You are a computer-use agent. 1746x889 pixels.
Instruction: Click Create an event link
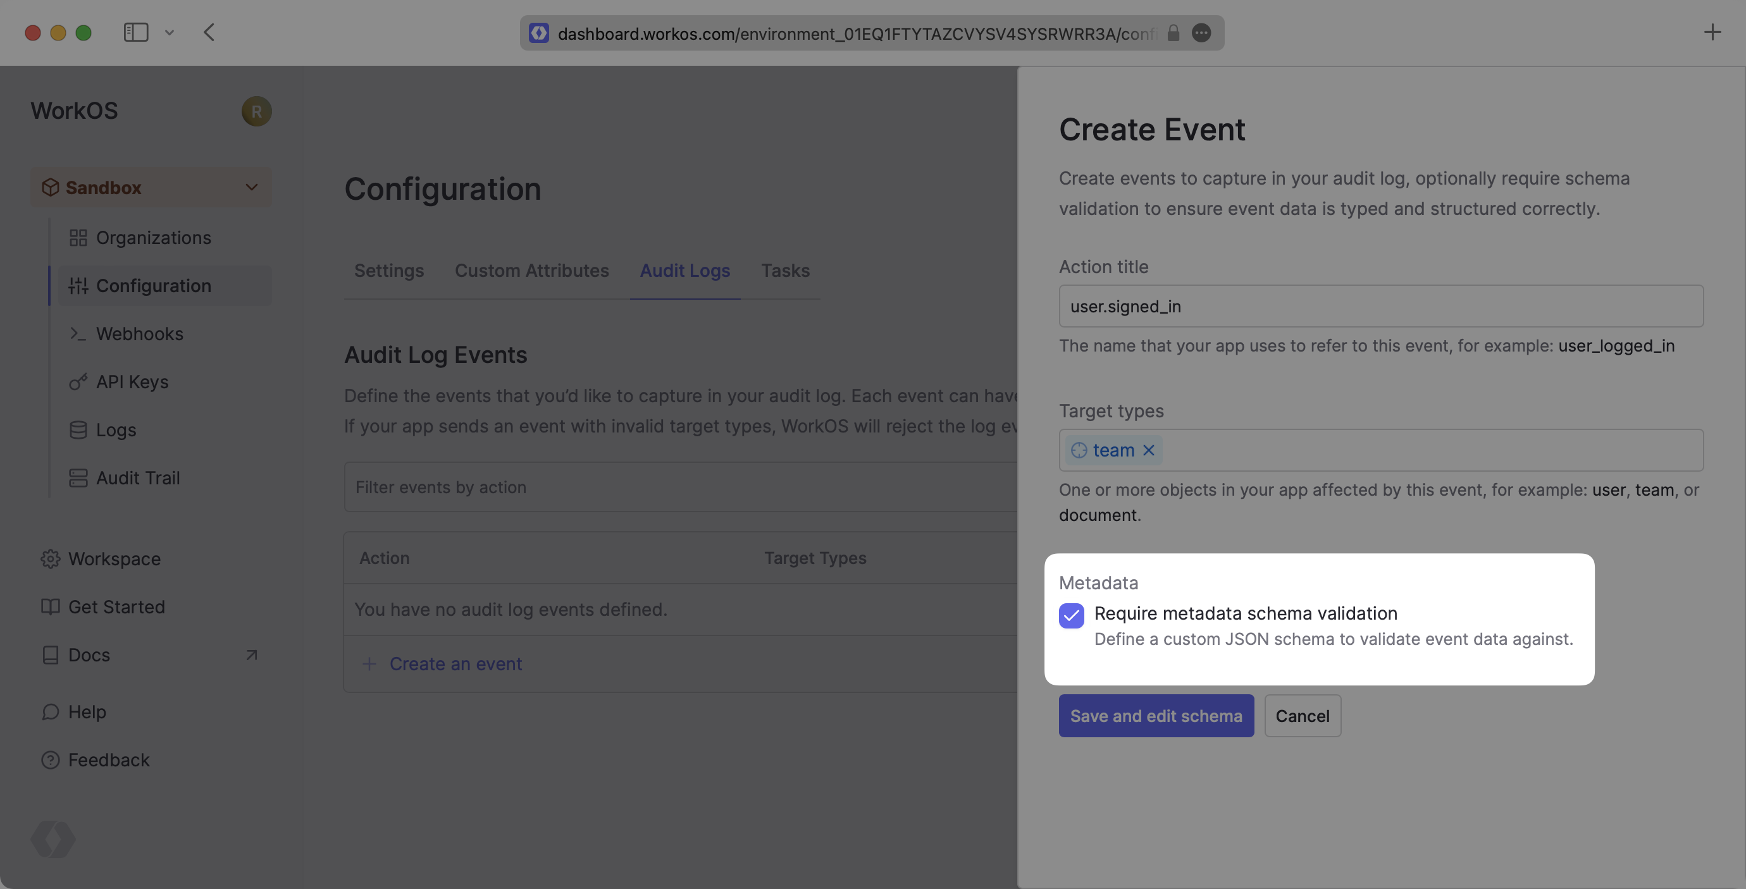[x=455, y=664]
